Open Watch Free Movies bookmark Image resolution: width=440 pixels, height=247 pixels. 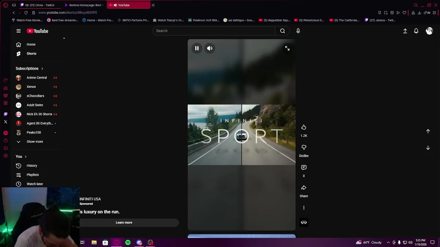coord(27,20)
